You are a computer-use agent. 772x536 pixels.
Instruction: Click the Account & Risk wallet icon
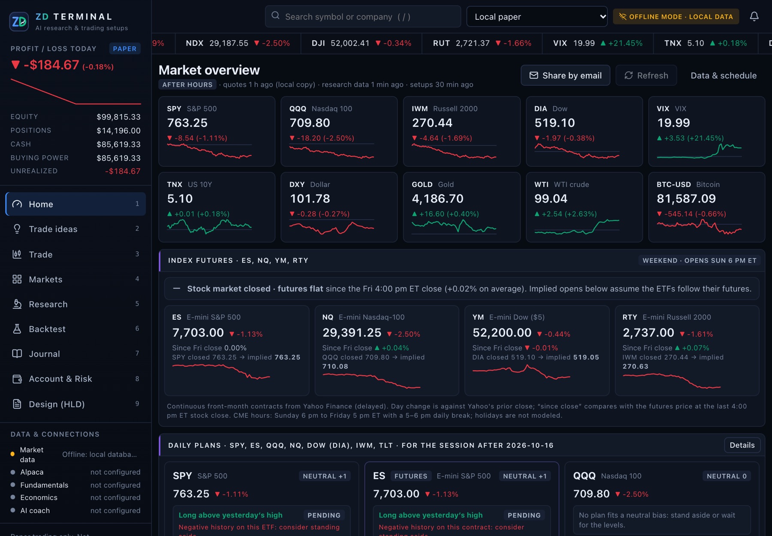[17, 379]
